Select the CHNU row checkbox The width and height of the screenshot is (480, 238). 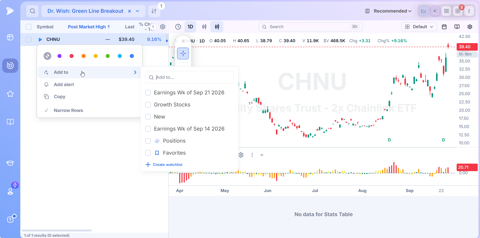pyautogui.click(x=29, y=39)
